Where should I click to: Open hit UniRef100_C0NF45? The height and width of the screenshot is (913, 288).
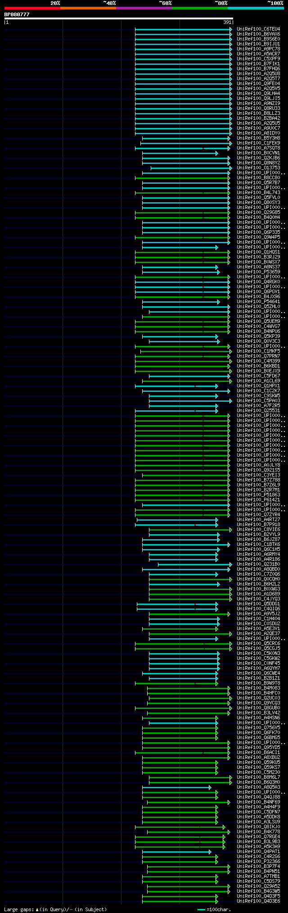click(258, 663)
